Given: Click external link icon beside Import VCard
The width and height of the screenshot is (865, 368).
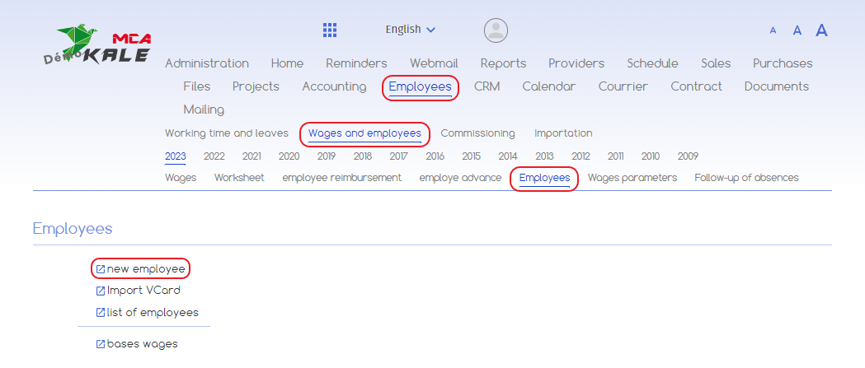Looking at the screenshot, I should tap(101, 291).
